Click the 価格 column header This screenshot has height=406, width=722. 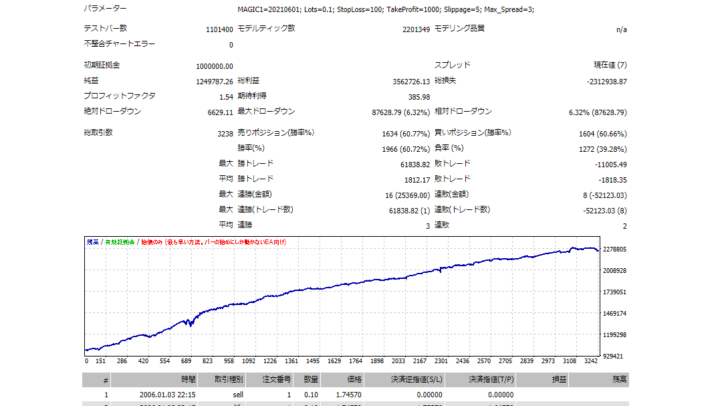click(x=342, y=380)
